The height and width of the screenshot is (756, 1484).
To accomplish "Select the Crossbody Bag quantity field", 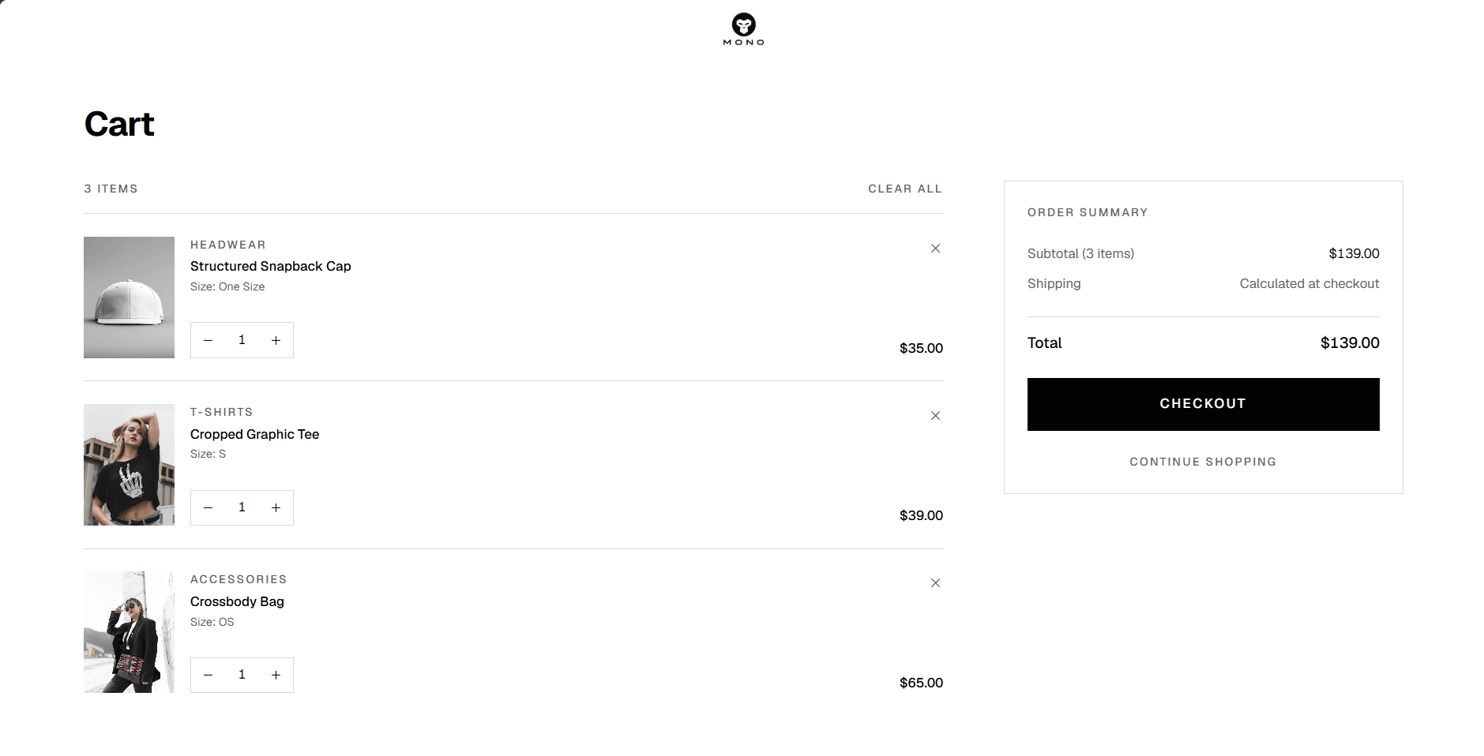I will (x=242, y=675).
